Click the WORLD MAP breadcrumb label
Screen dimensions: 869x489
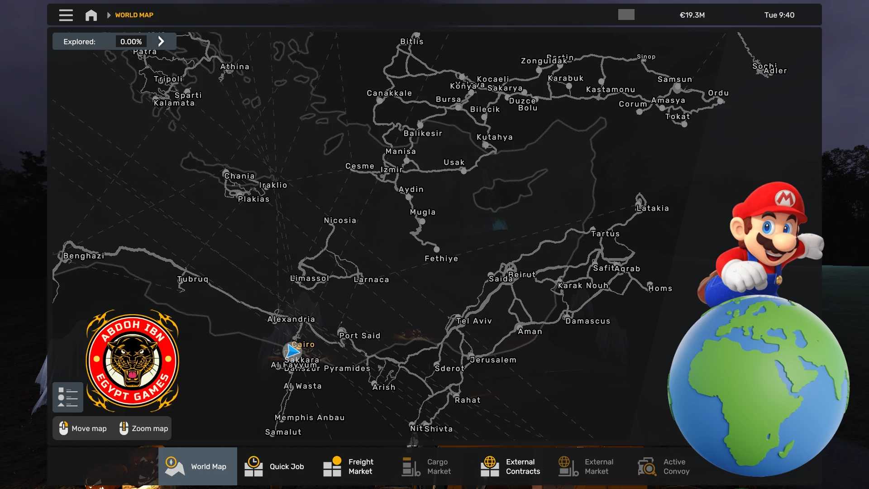point(134,15)
